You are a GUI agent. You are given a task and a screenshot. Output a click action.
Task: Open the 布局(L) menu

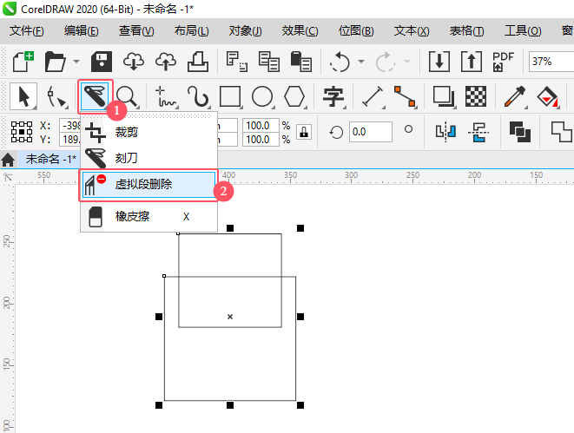tap(191, 30)
